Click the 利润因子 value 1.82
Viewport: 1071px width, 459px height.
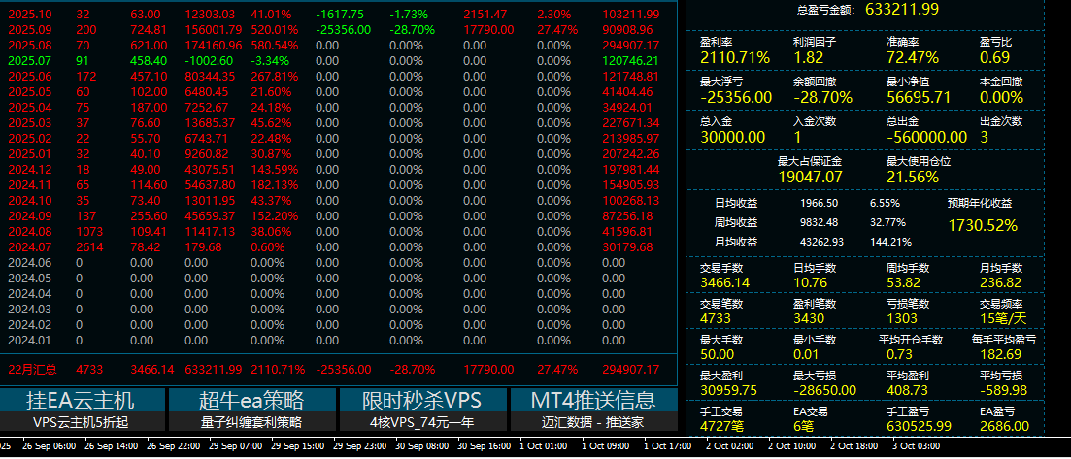(x=808, y=58)
